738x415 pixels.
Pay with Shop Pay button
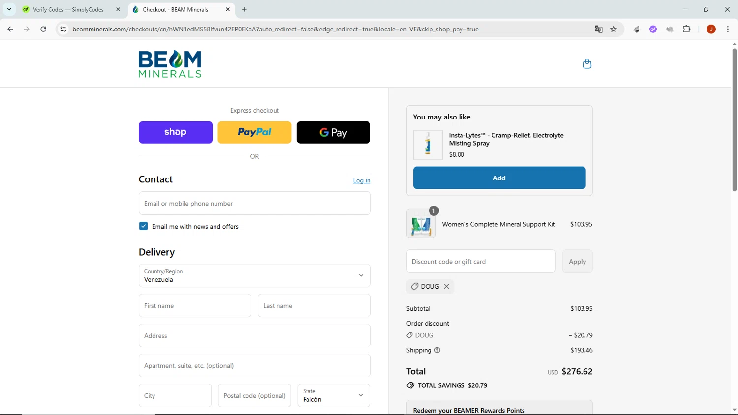click(x=176, y=132)
